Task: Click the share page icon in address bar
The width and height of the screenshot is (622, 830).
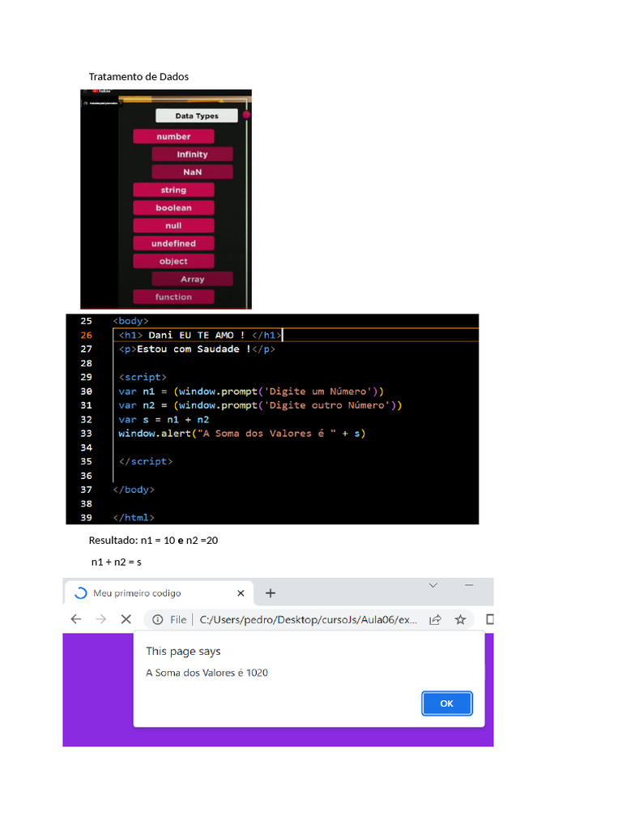Action: pos(435,619)
